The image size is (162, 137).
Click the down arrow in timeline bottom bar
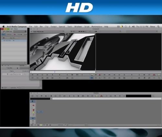(47, 125)
